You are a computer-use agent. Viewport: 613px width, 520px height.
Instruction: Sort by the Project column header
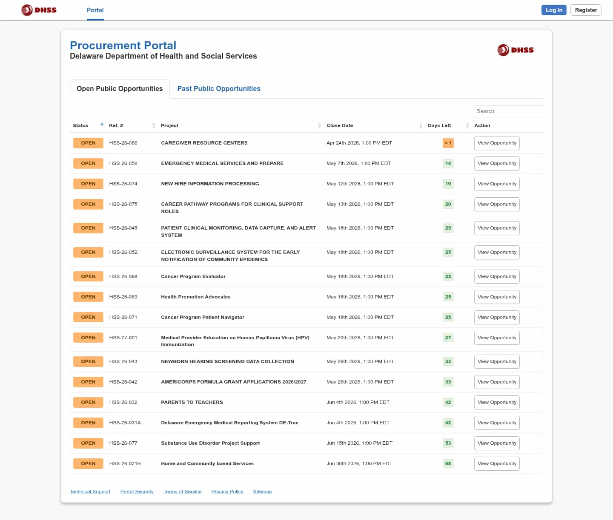tap(169, 125)
